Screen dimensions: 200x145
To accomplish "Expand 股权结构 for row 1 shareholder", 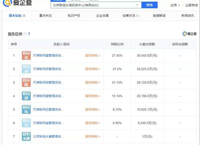I will click(93, 56).
